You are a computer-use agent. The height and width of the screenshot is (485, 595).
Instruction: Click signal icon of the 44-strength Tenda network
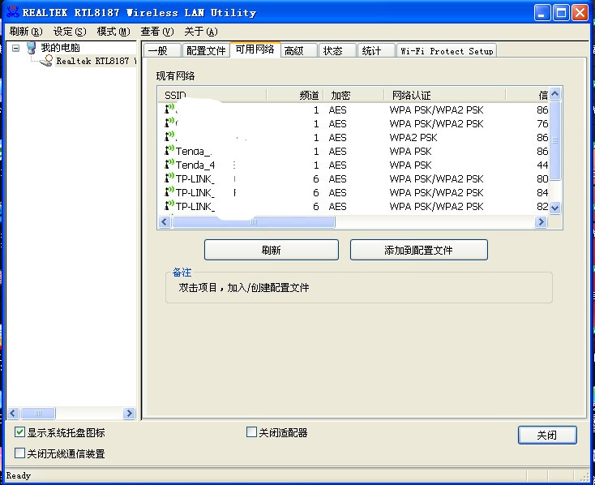coord(169,165)
